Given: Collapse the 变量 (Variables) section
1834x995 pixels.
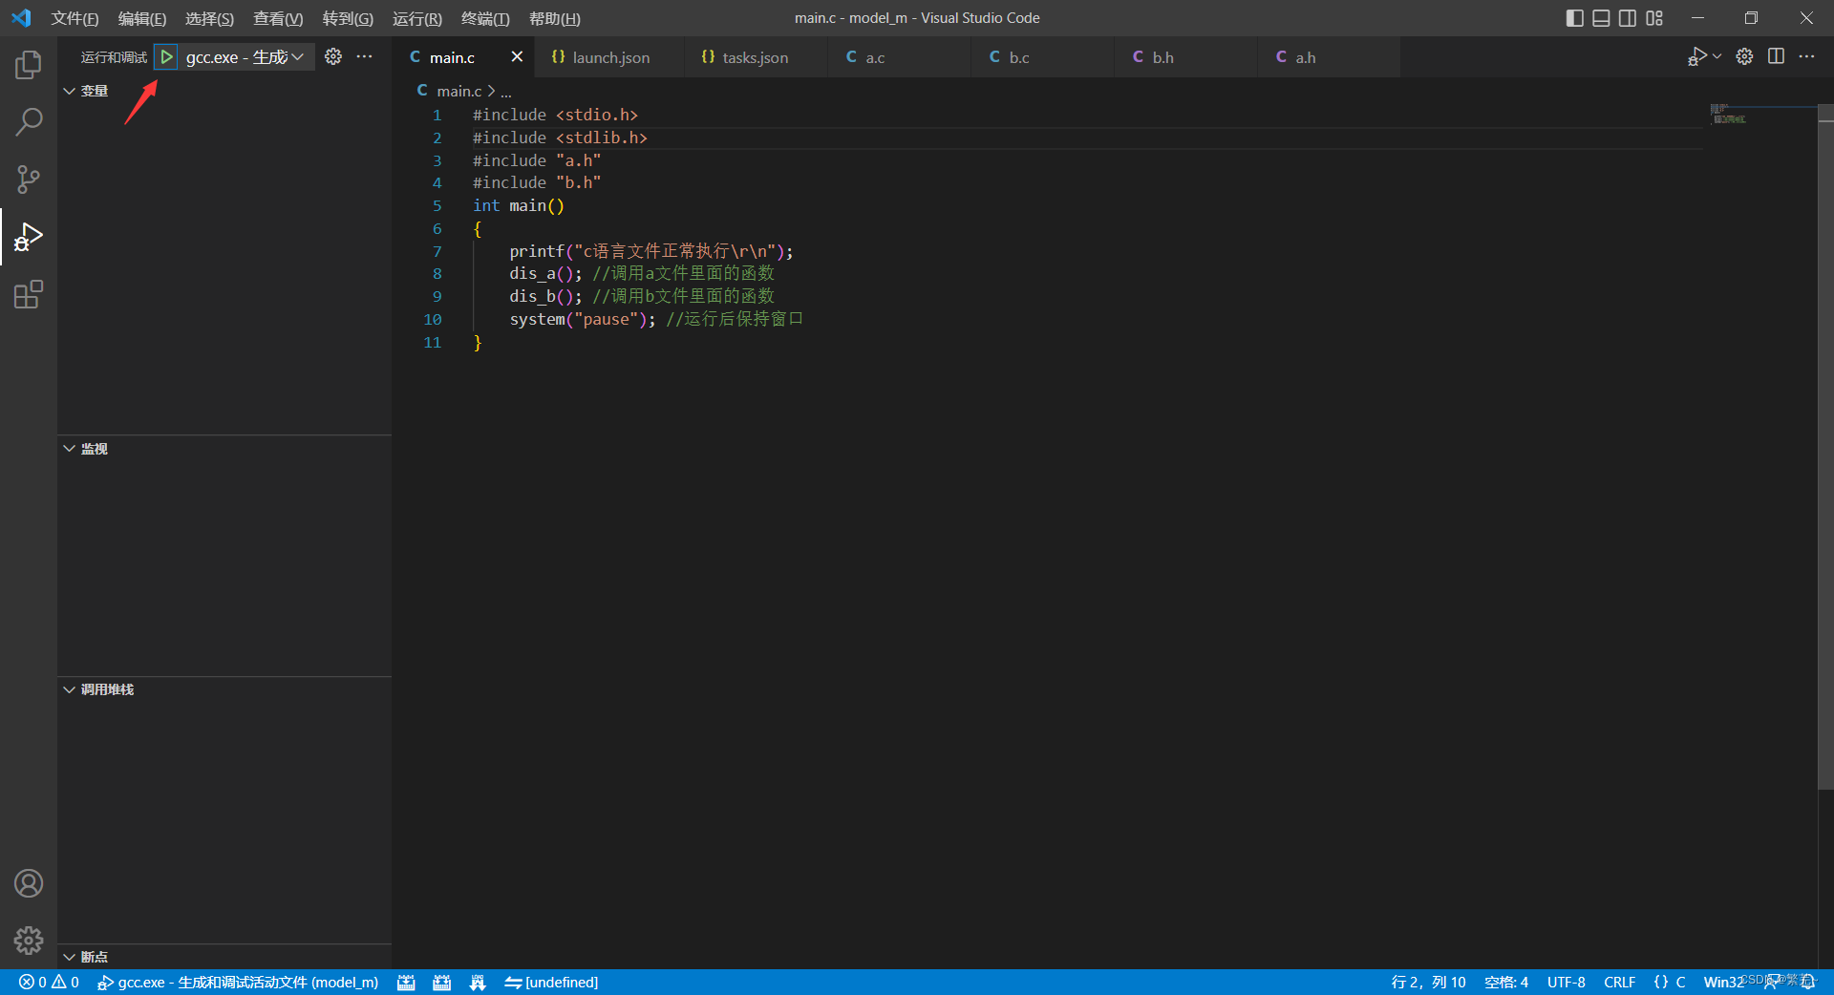Looking at the screenshot, I should tap(224, 91).
